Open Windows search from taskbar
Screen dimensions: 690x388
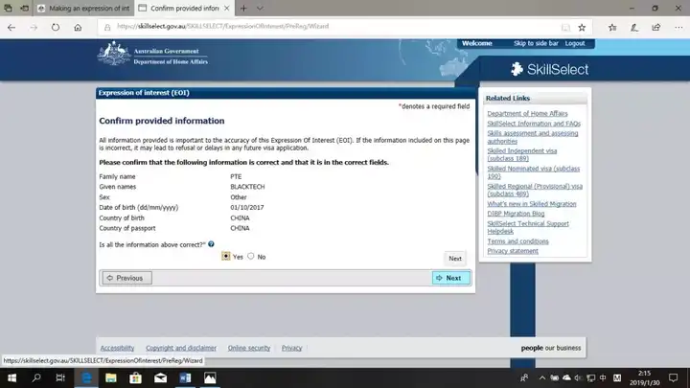tap(36, 377)
